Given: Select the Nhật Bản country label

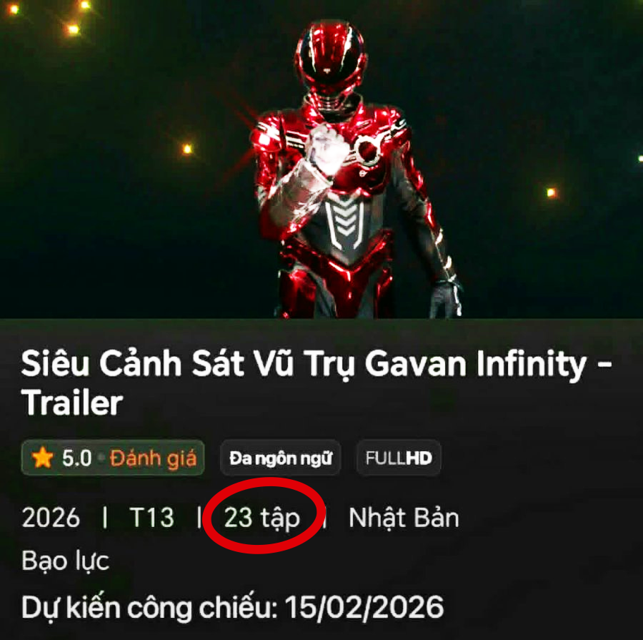Looking at the screenshot, I should 404,517.
